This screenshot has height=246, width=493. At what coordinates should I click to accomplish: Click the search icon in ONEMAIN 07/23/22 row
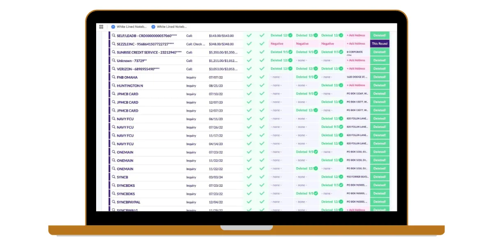[x=114, y=152]
